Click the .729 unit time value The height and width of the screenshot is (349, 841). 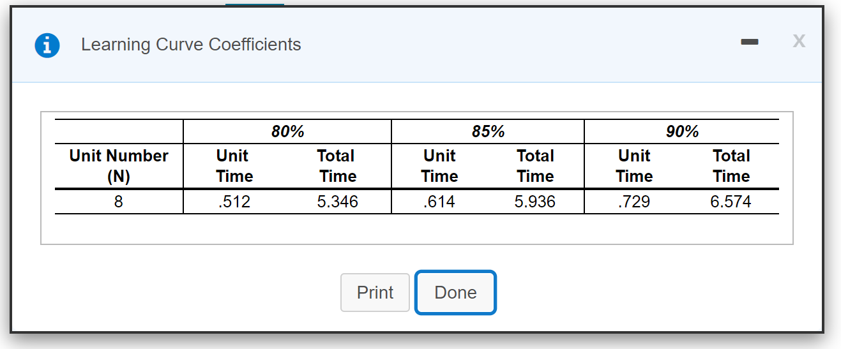pos(634,202)
